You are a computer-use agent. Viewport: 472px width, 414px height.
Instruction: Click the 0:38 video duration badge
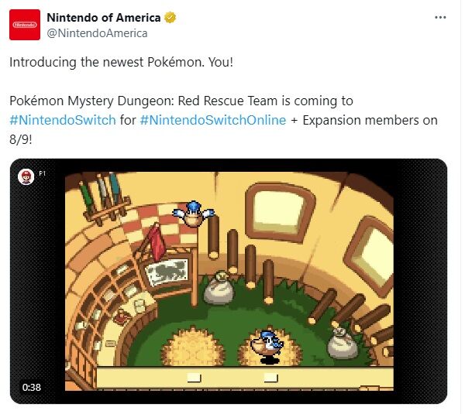coord(31,387)
